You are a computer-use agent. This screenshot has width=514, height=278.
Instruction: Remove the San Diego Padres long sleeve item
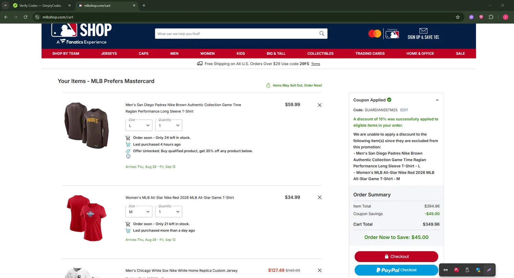pyautogui.click(x=320, y=105)
